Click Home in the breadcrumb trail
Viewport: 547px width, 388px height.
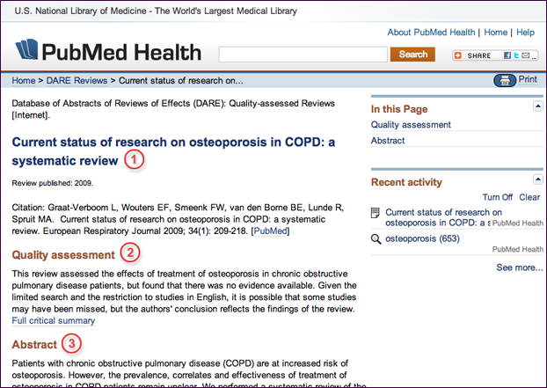click(x=24, y=81)
